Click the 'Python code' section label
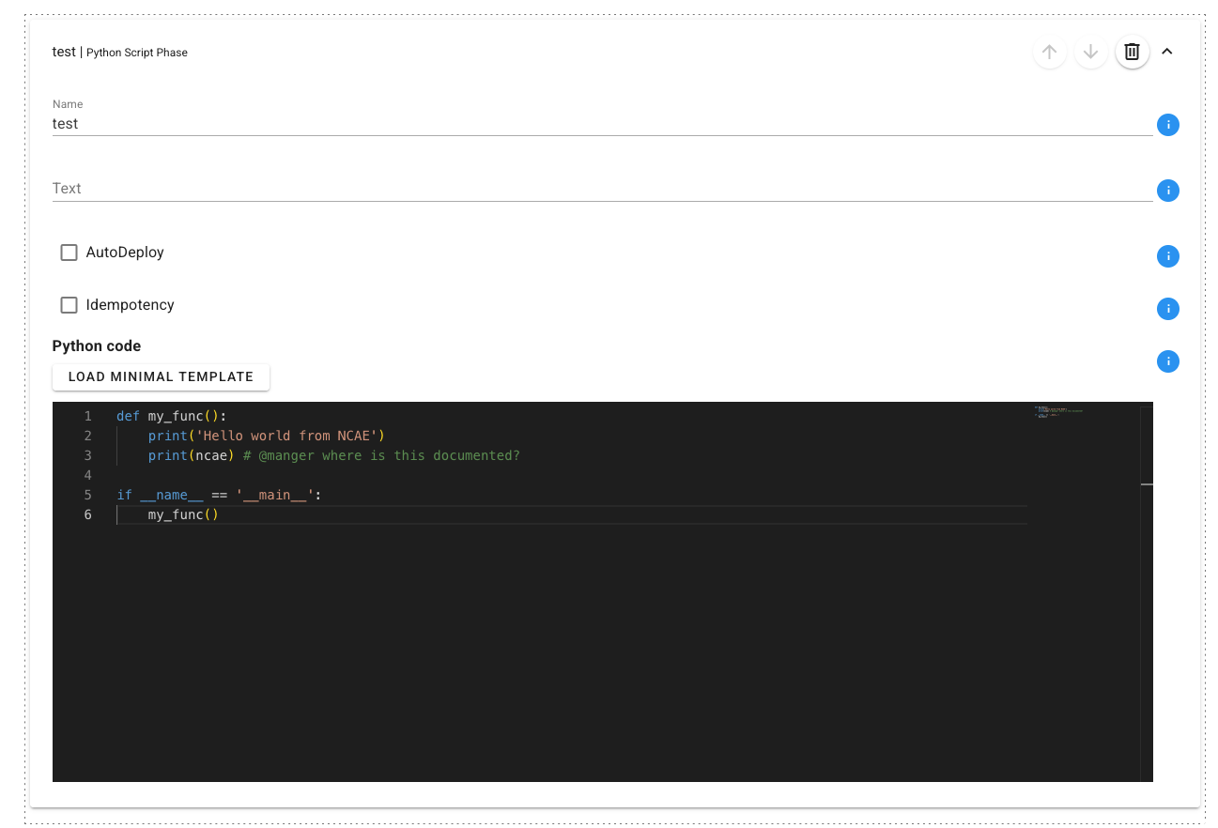Screen dimensions: 1218x828 coord(97,346)
